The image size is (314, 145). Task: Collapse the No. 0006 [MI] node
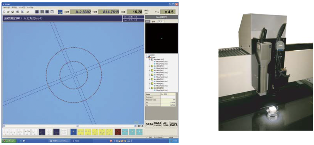150,88
